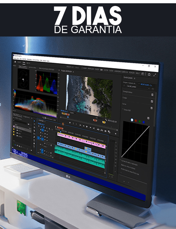Select the blue curve channel circle
Image resolution: width=176 pixels, height=229 pixels.
coord(144,122)
